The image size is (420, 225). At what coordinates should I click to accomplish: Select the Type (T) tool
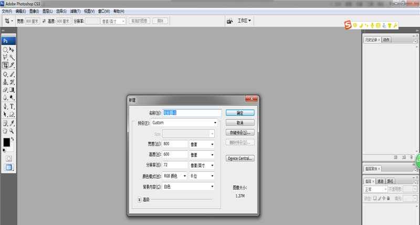point(12,106)
